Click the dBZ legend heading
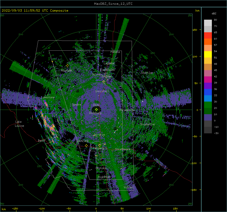Viewport: 227px width, 212px height. pos(214,14)
